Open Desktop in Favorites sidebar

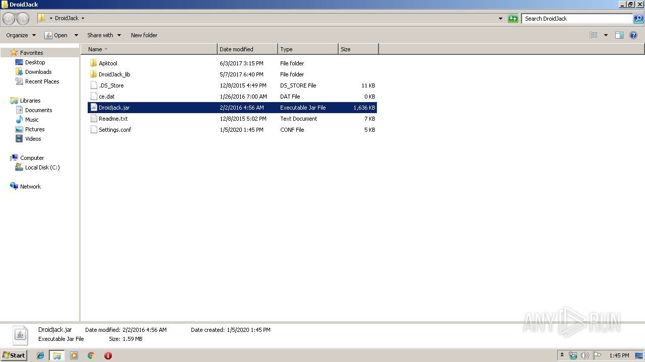(35, 62)
